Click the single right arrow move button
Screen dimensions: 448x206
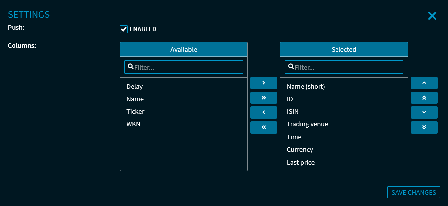[263, 83]
